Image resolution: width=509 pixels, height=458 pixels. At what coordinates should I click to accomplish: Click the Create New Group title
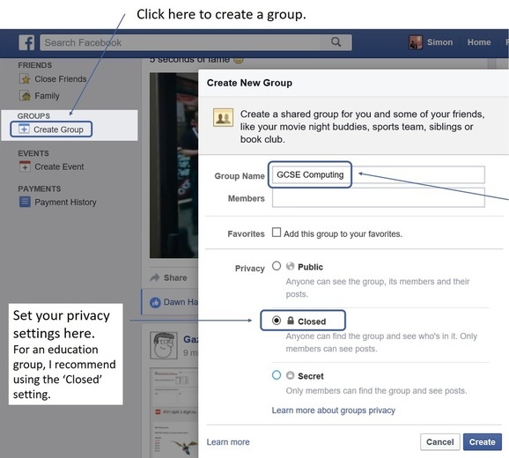[249, 83]
